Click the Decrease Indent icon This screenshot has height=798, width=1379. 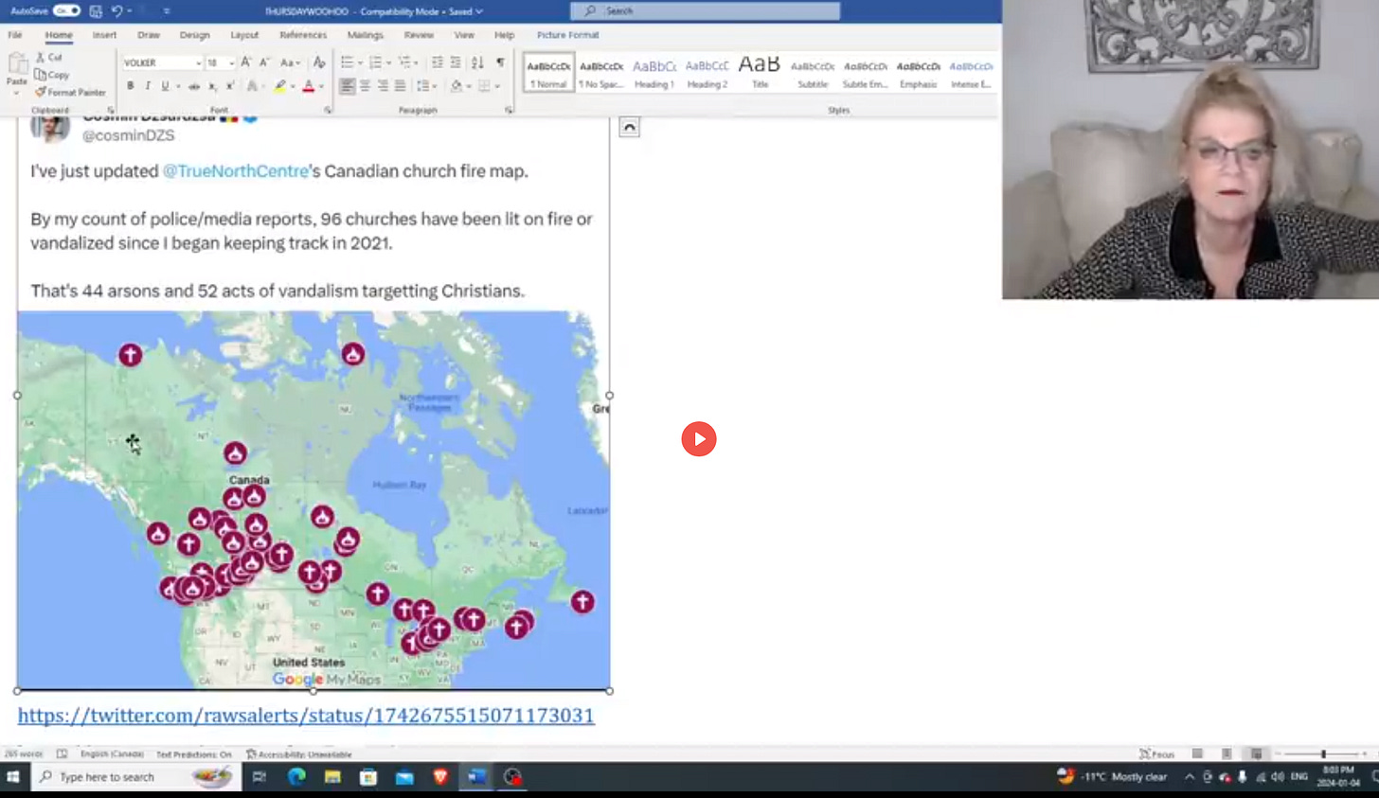[x=437, y=62]
